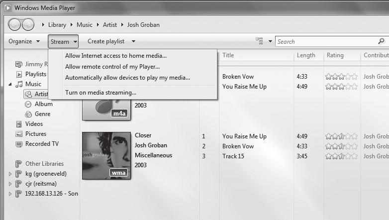Select the m4a album art thumbnail

[x=106, y=110]
